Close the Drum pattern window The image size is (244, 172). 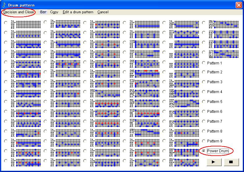point(238,5)
